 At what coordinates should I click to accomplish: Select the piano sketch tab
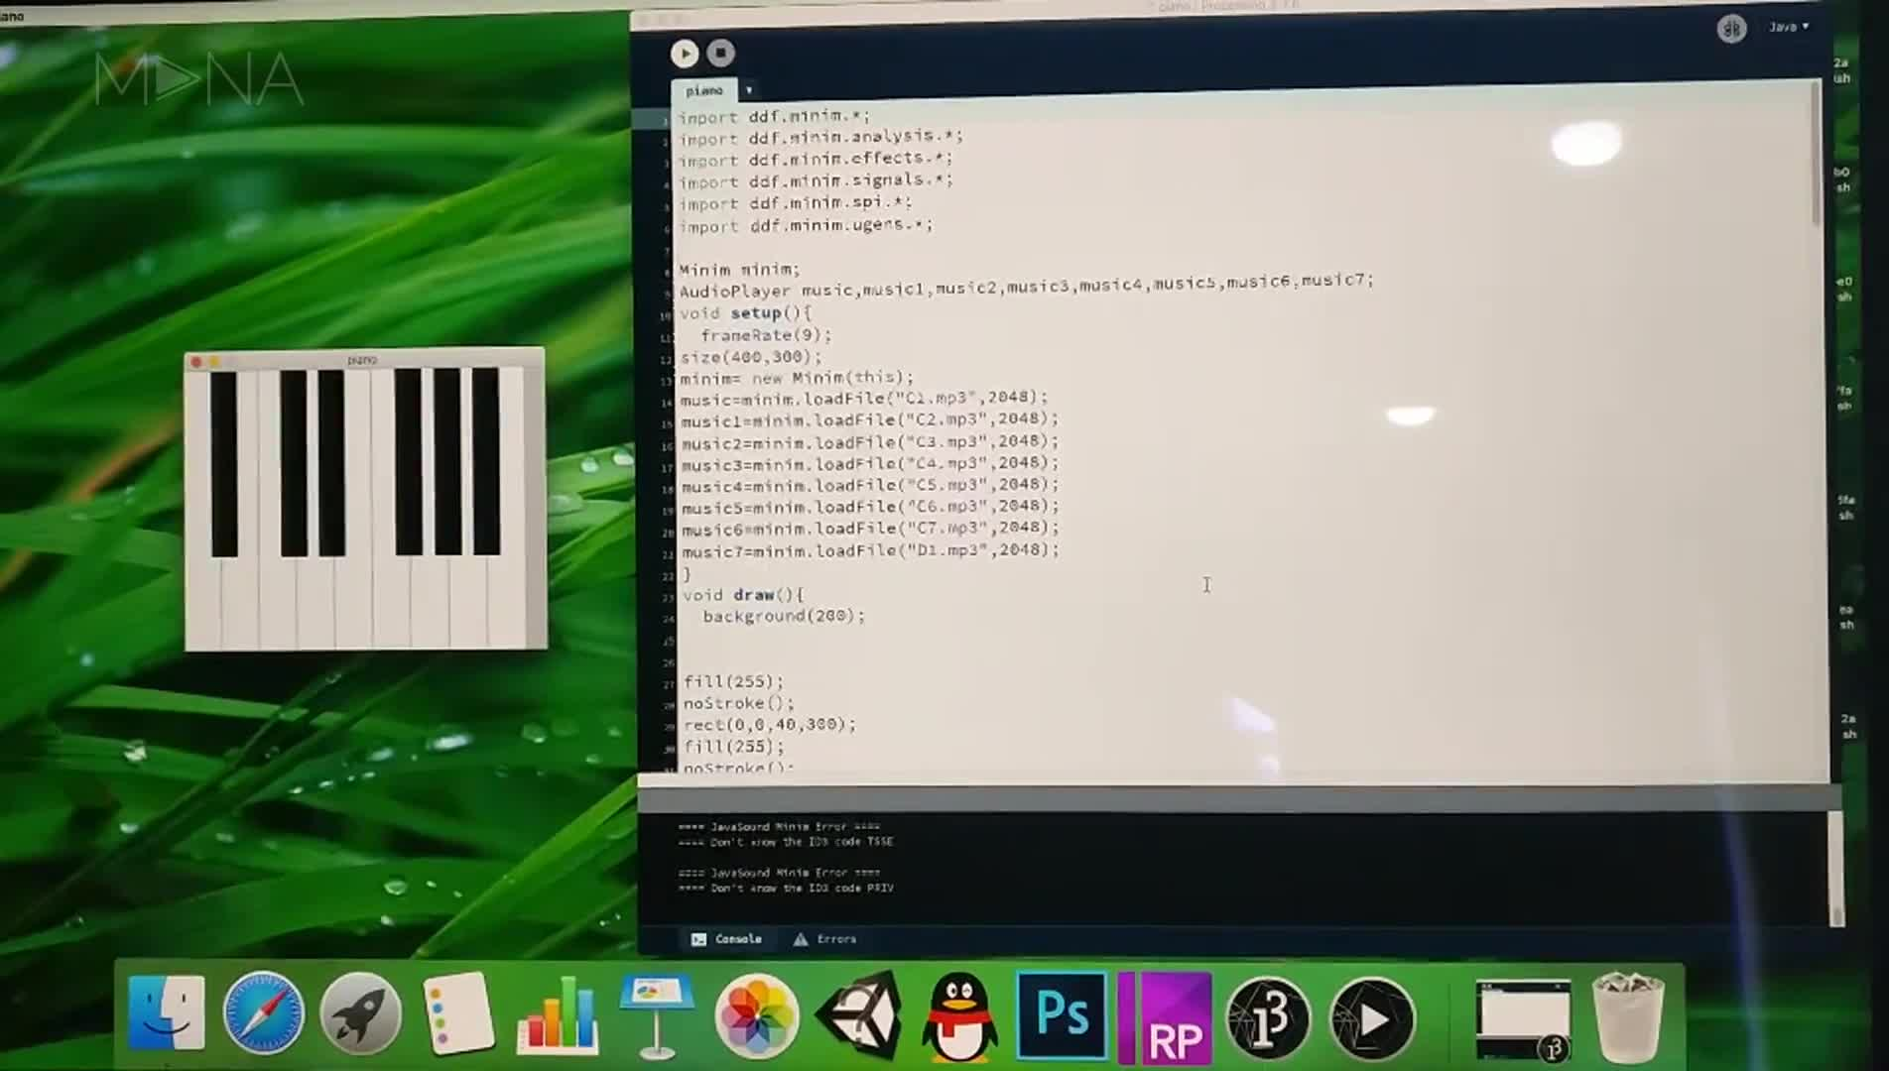coord(703,90)
